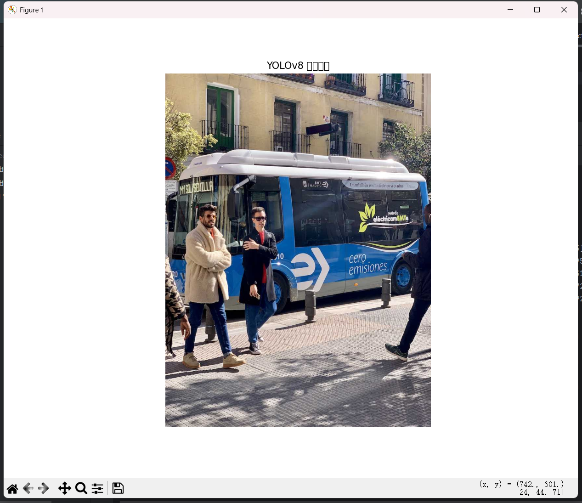Image resolution: width=582 pixels, height=503 pixels.
Task: Activate the Pan/move axes tool
Action: [x=65, y=488]
